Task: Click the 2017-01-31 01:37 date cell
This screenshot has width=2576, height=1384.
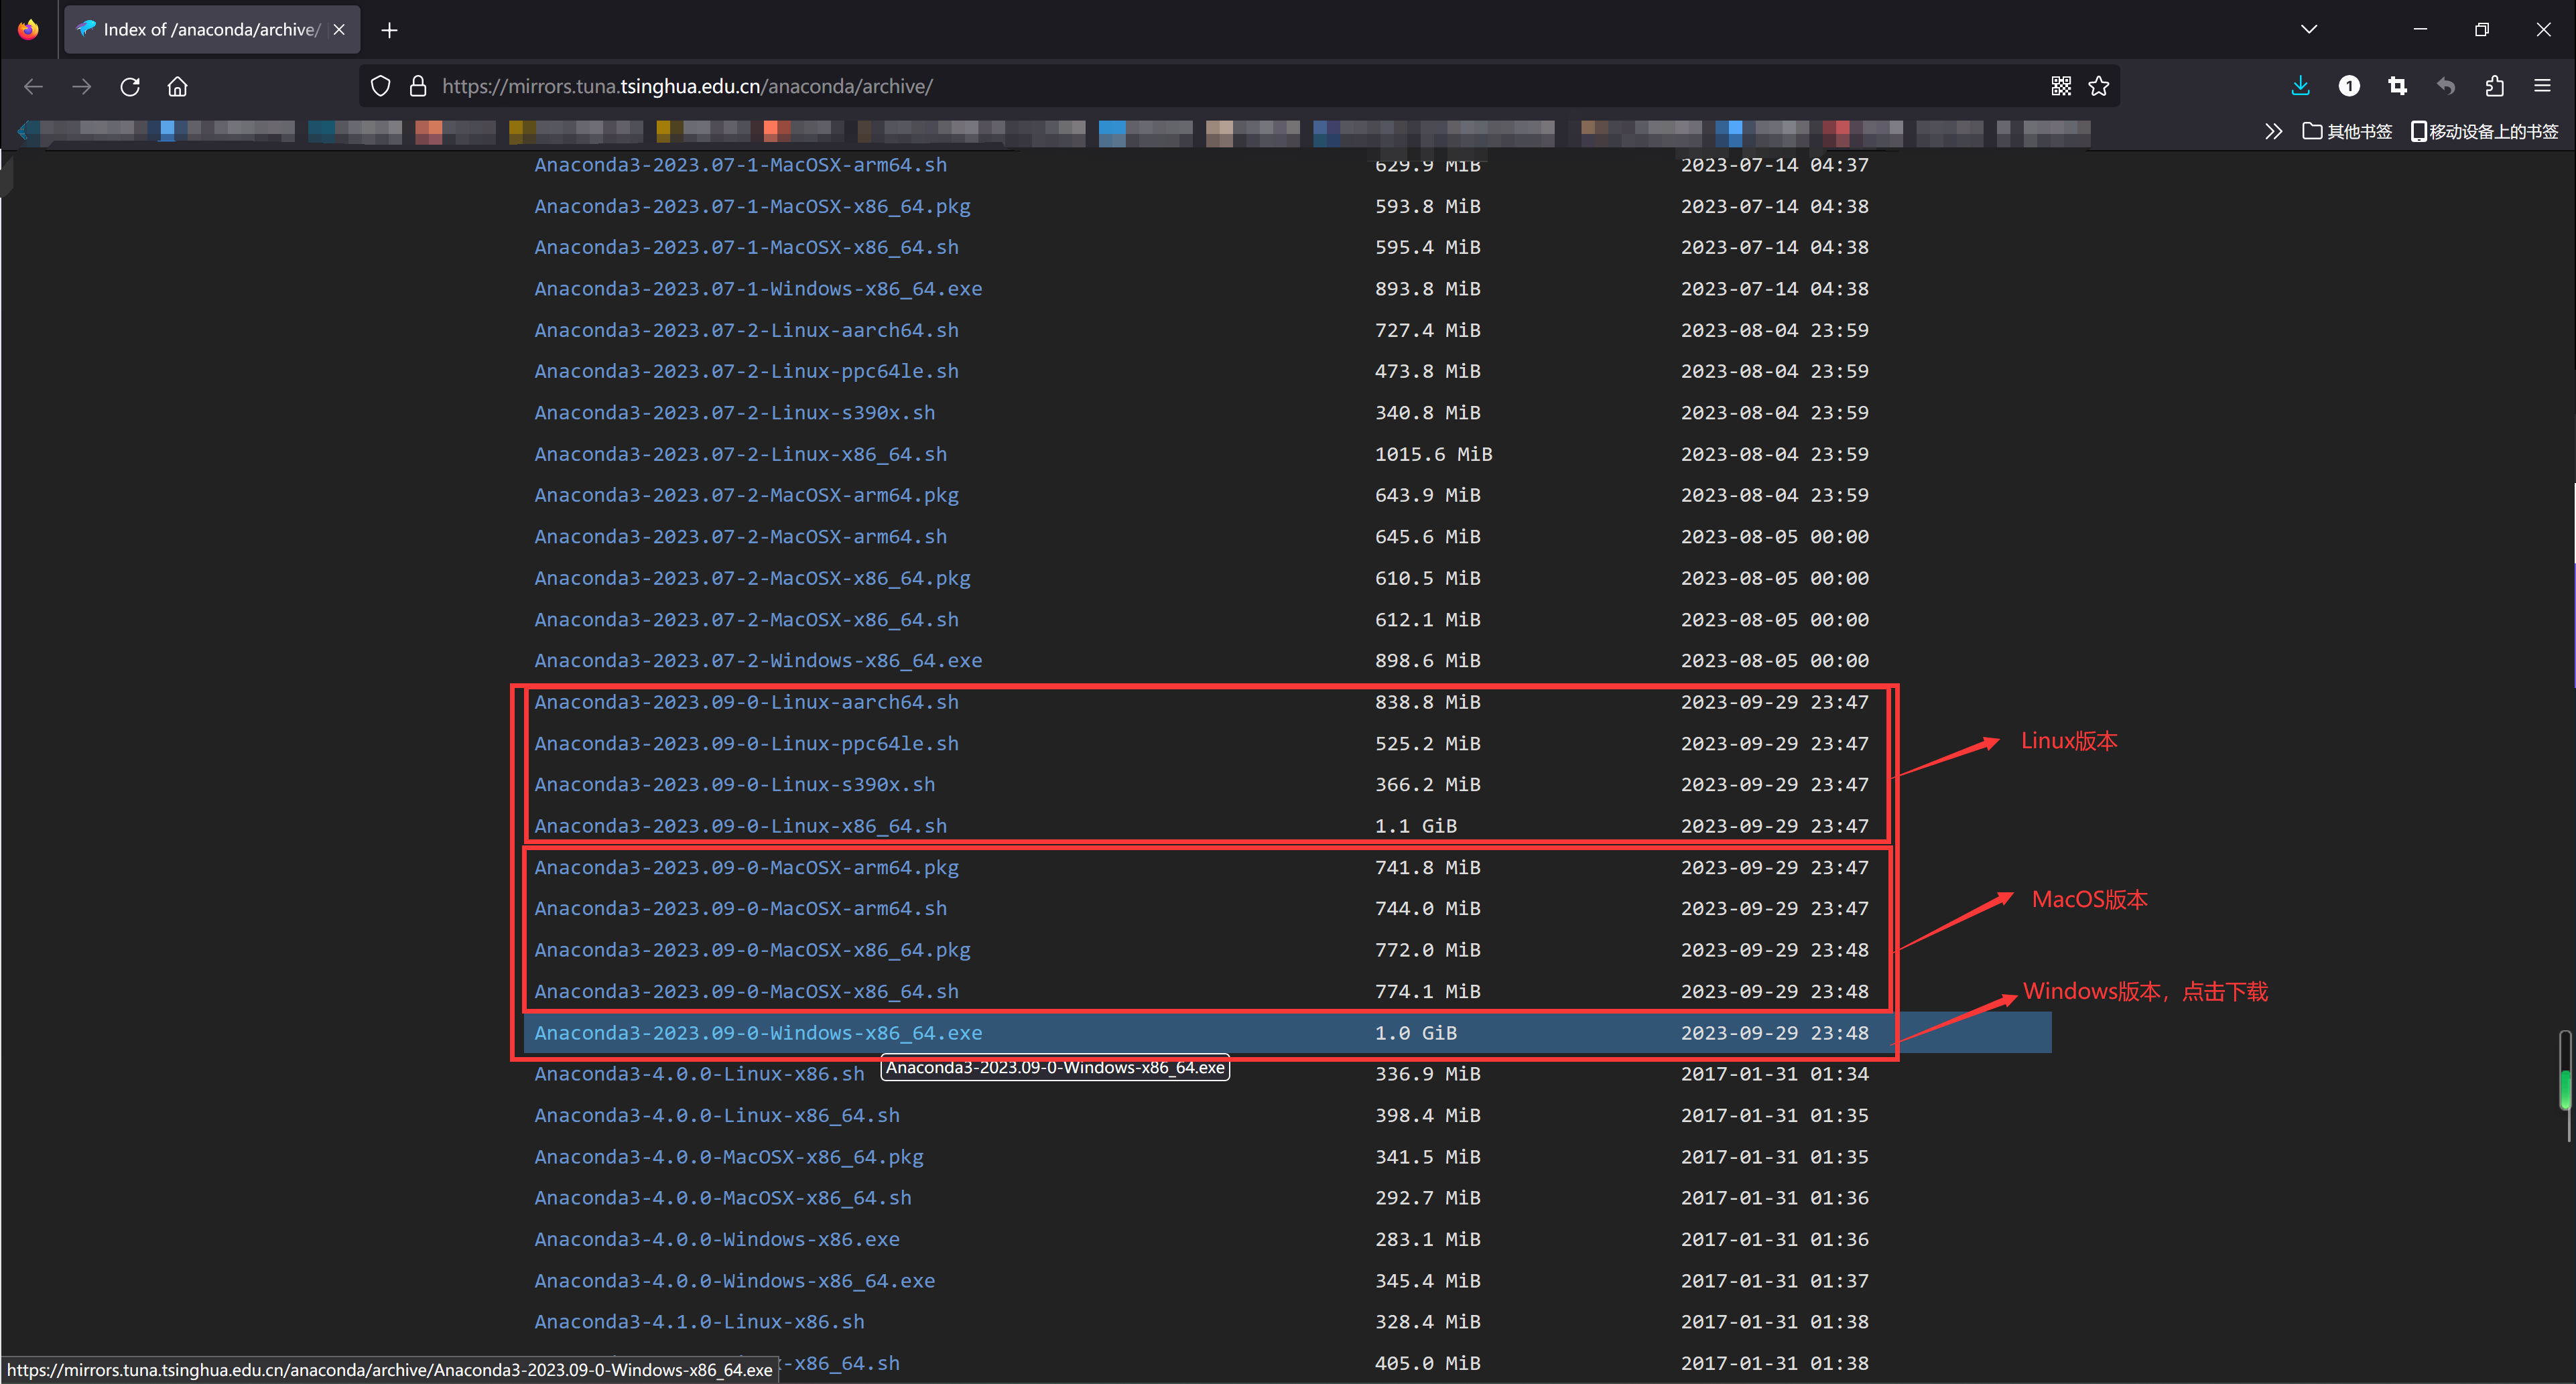Action: point(1774,1281)
